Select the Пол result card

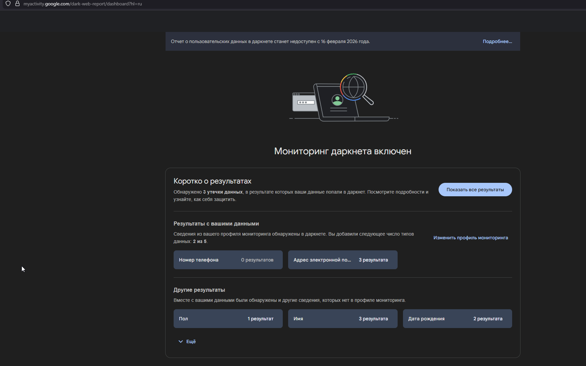tap(228, 319)
